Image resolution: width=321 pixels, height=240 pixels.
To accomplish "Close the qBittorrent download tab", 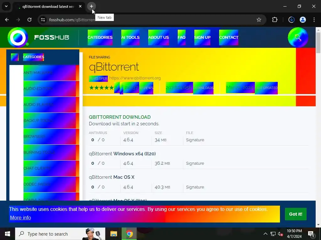I will point(80,6).
